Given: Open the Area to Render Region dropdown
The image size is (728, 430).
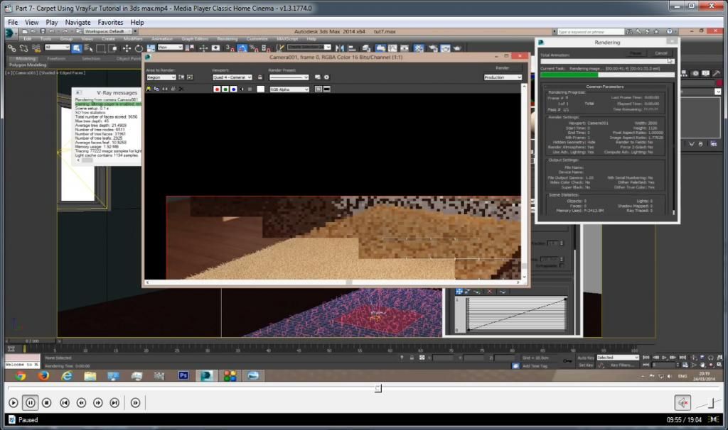Looking at the screenshot, I should click(x=161, y=77).
